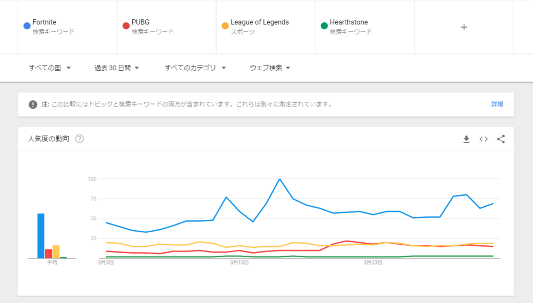Click the 3月3日 date axis label
This screenshot has width=533, height=303.
106,262
